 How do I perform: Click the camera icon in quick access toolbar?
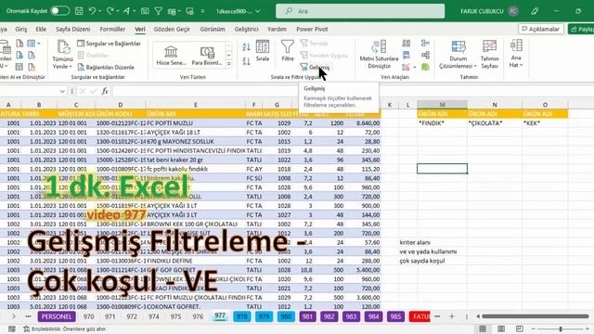pyautogui.click(x=145, y=11)
